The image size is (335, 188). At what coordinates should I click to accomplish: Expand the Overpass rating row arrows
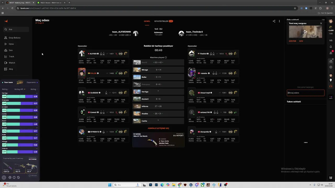[37, 100]
